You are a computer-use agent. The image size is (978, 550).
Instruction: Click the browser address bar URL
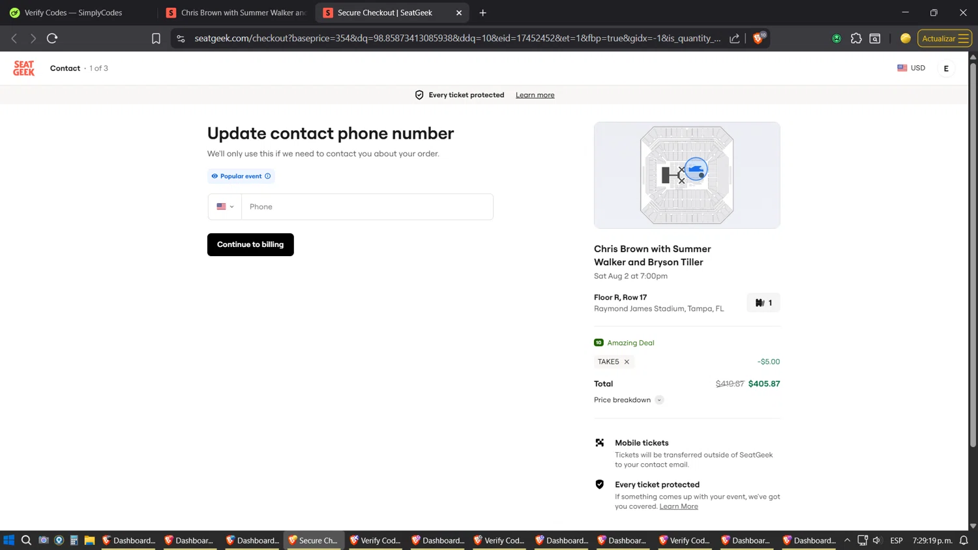point(457,38)
